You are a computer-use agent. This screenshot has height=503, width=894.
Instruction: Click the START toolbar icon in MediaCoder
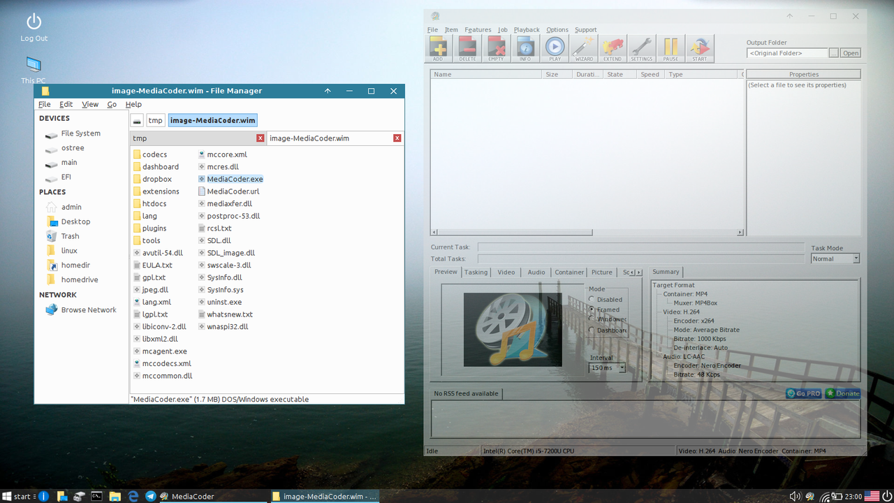[x=699, y=49]
